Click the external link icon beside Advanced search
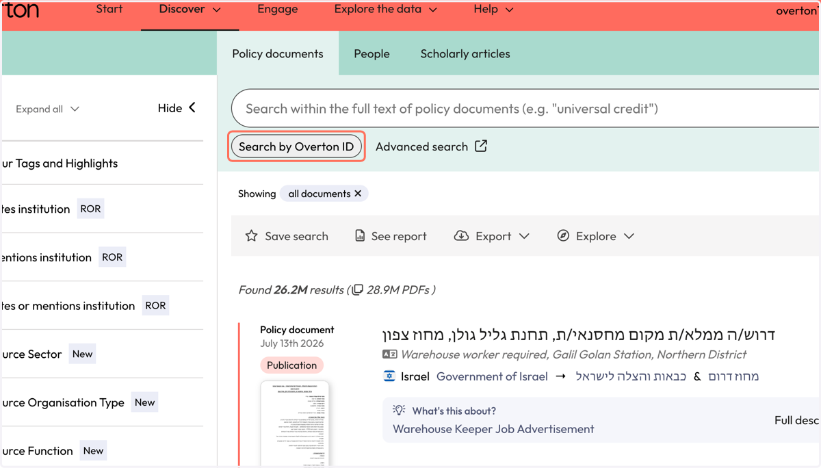821x468 pixels. click(x=481, y=146)
